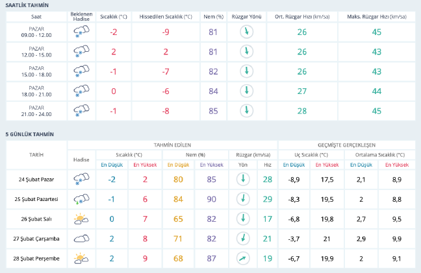Select the wind direction icon for 26 Şubat Salı

(x=242, y=219)
